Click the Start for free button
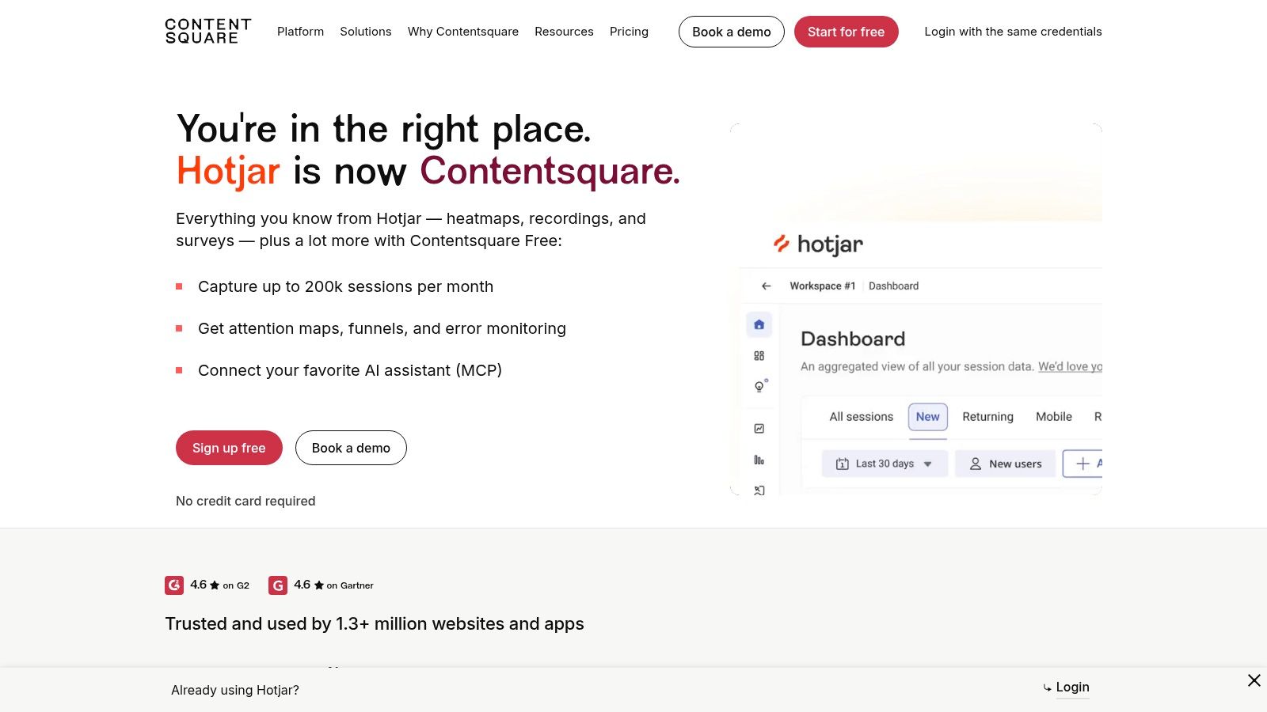 [x=846, y=32]
